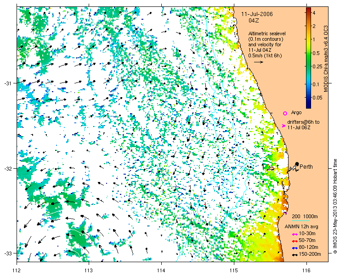This screenshot has height=275, width=340.
Task: Click the magenta 10-30m ANMN arrow symbol
Action: pos(295,234)
